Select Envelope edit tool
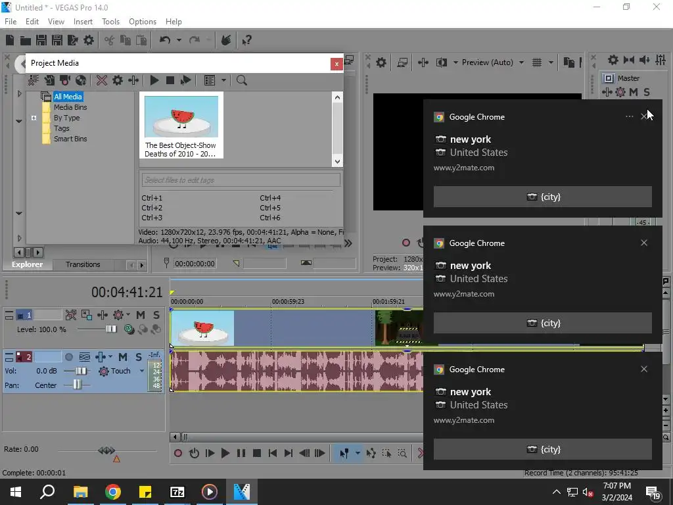673x505 pixels. tap(371, 453)
